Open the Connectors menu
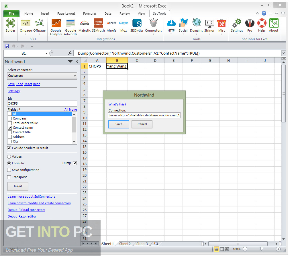This screenshot has height=256, width=290. [x=153, y=27]
